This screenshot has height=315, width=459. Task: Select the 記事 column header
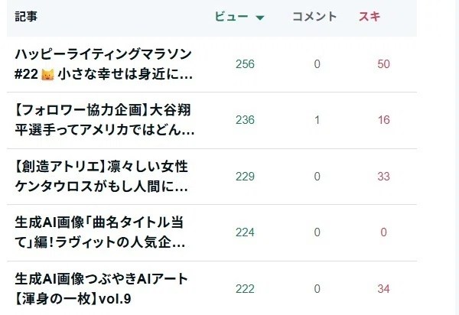[x=26, y=16]
